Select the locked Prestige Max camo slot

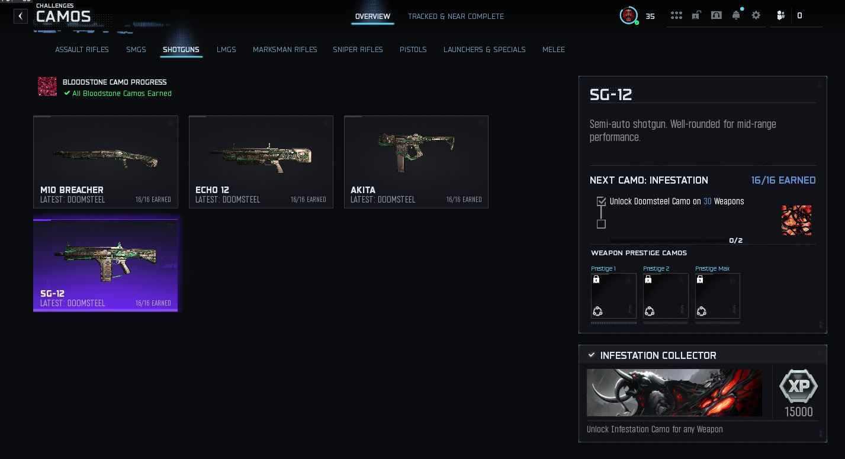coord(718,296)
